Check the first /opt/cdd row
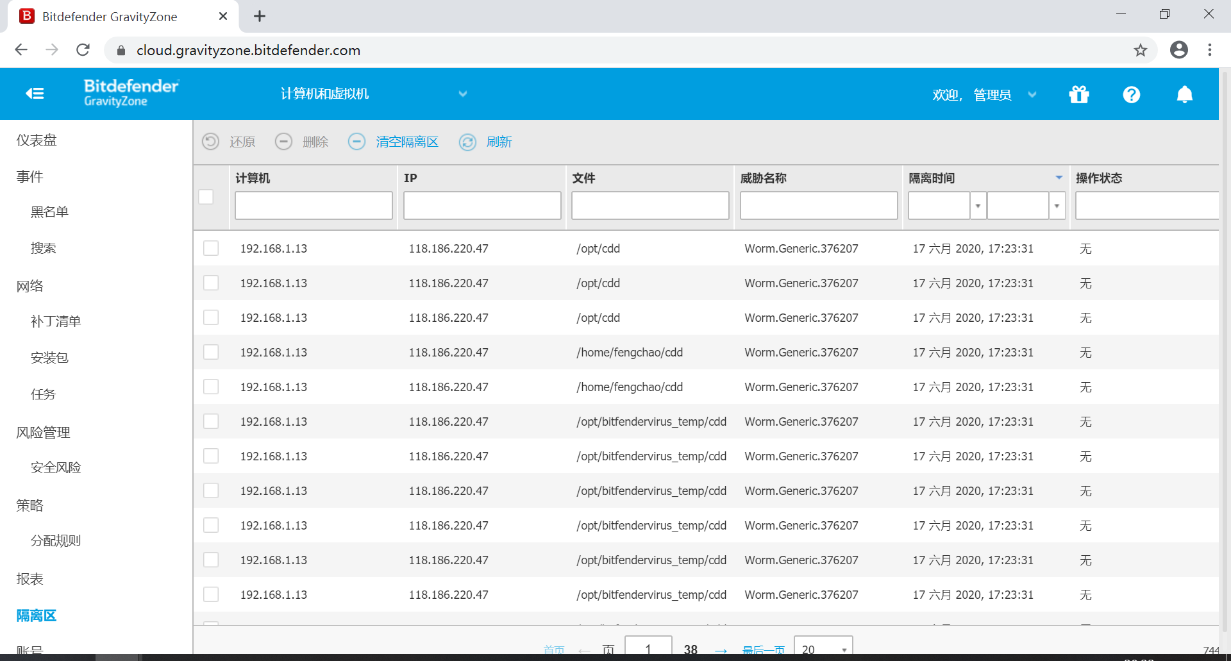Viewport: 1231px width, 661px height. [211, 248]
